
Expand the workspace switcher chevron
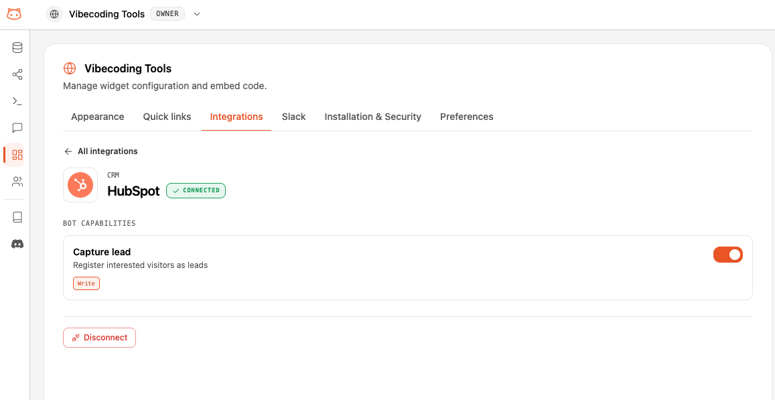pyautogui.click(x=197, y=14)
